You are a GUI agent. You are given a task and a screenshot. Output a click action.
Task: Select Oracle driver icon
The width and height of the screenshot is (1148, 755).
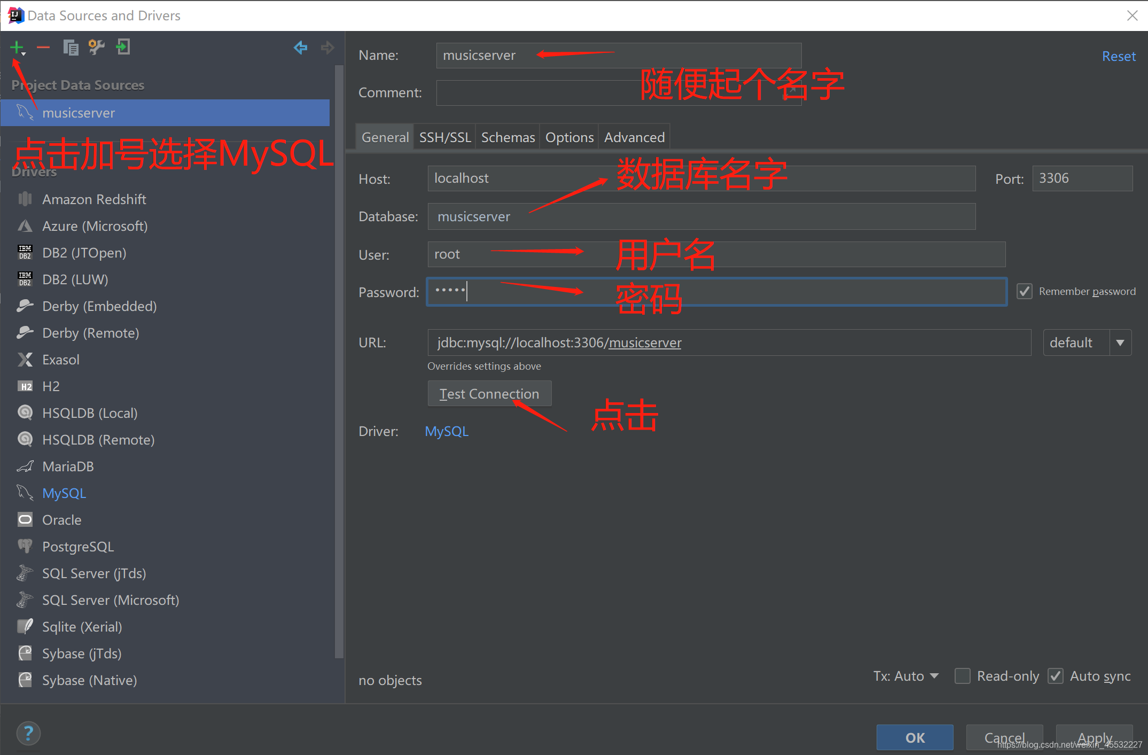click(x=25, y=520)
